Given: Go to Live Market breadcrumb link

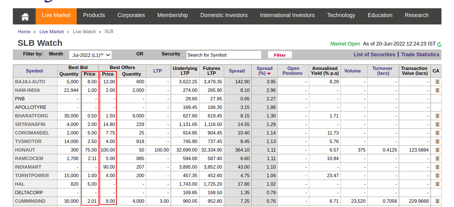Looking at the screenshot, I should [x=52, y=32].
